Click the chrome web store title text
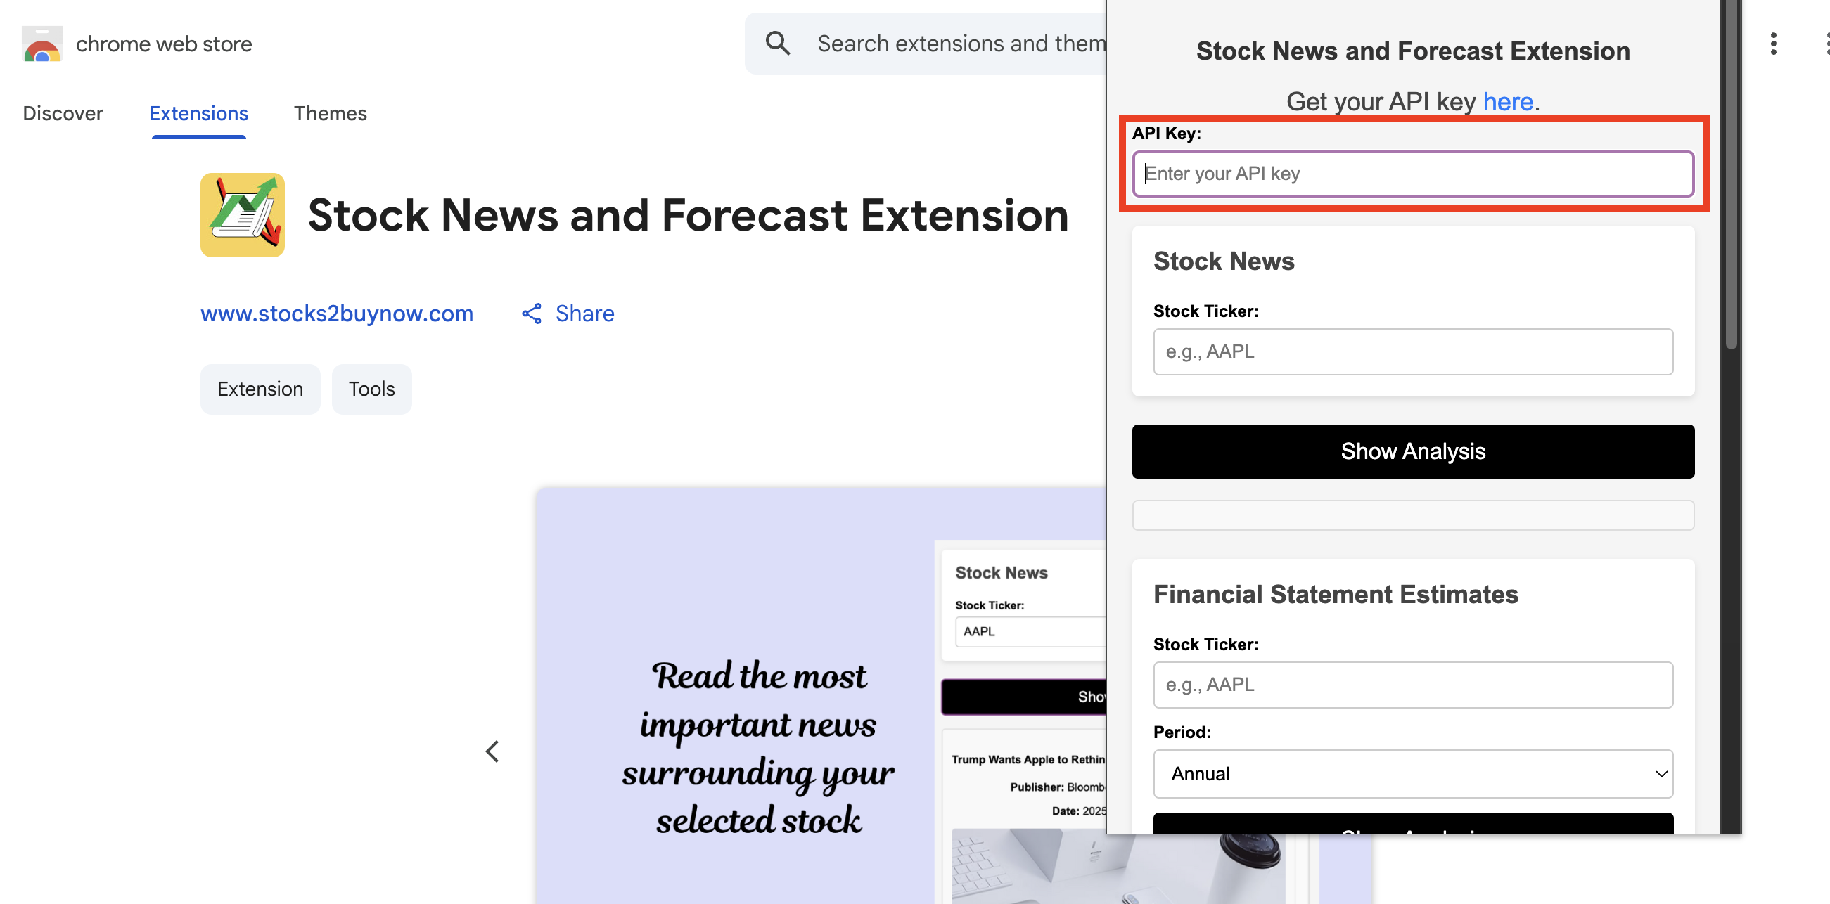The image size is (1830, 904). 164,44
